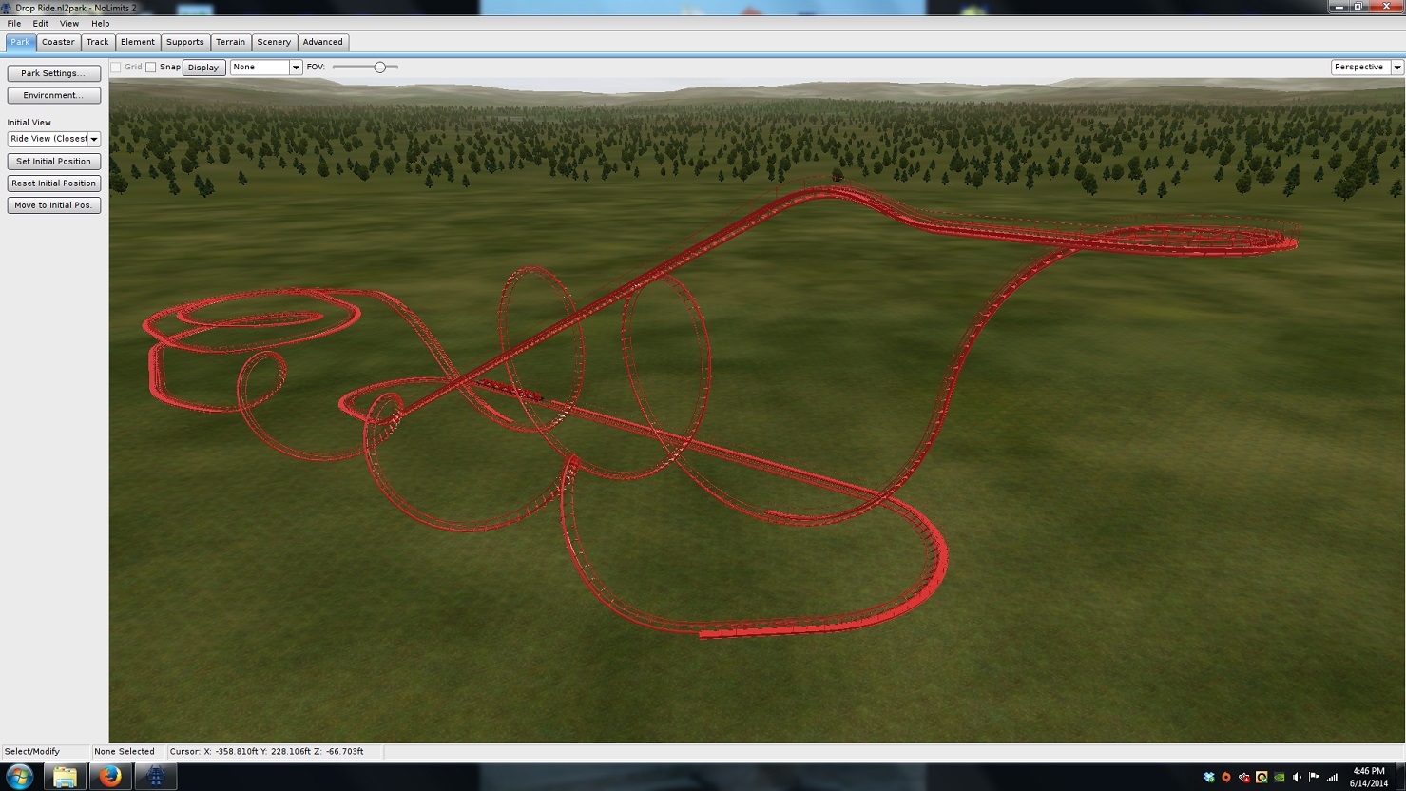Viewport: 1406px width, 791px height.
Task: Launch Firefox from the taskbar
Action: [x=109, y=777]
